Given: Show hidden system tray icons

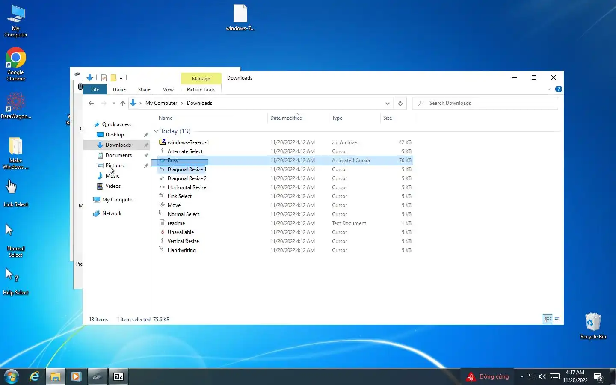Looking at the screenshot, I should (522, 376).
